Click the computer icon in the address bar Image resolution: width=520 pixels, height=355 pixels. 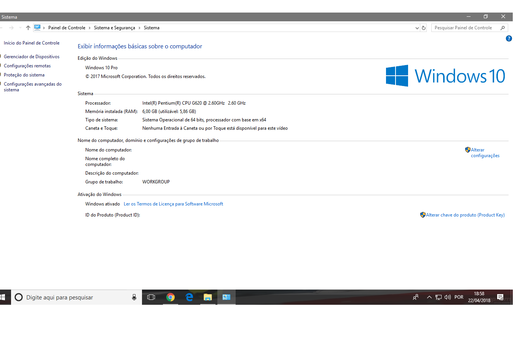click(37, 27)
